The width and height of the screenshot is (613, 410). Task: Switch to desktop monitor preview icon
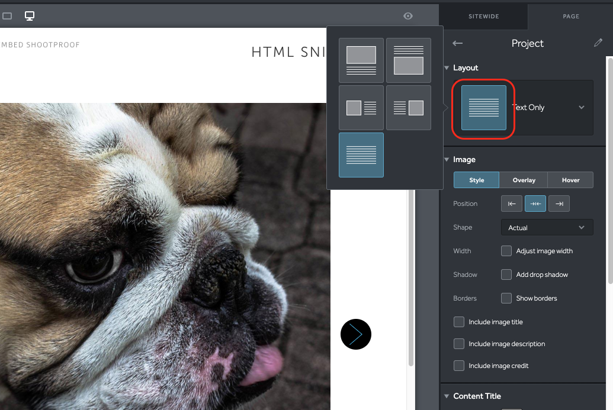29,16
